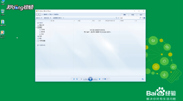Open the Stream menu
The image size is (183, 101).
(x=47, y=18)
